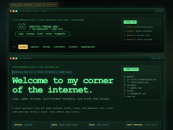This screenshot has width=173, height=130.
Task: Expand the posts/ folder in the tree
Action: 130,77
